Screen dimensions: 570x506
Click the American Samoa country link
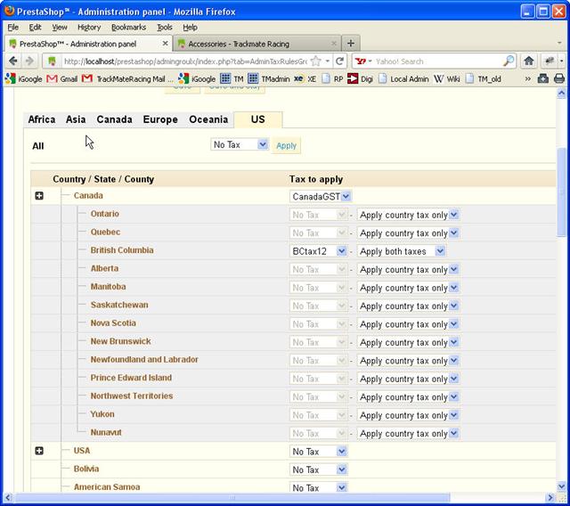pos(107,487)
